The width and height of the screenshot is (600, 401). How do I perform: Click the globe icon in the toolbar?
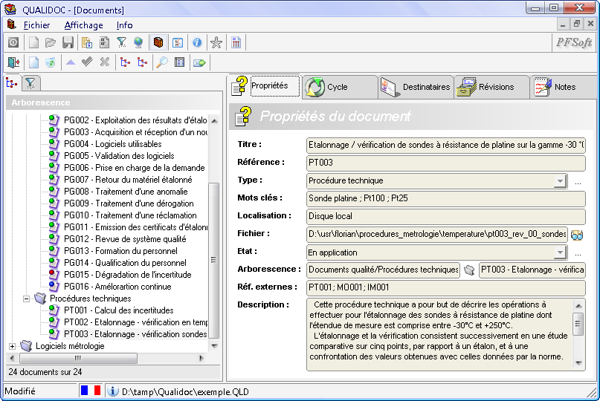138,43
